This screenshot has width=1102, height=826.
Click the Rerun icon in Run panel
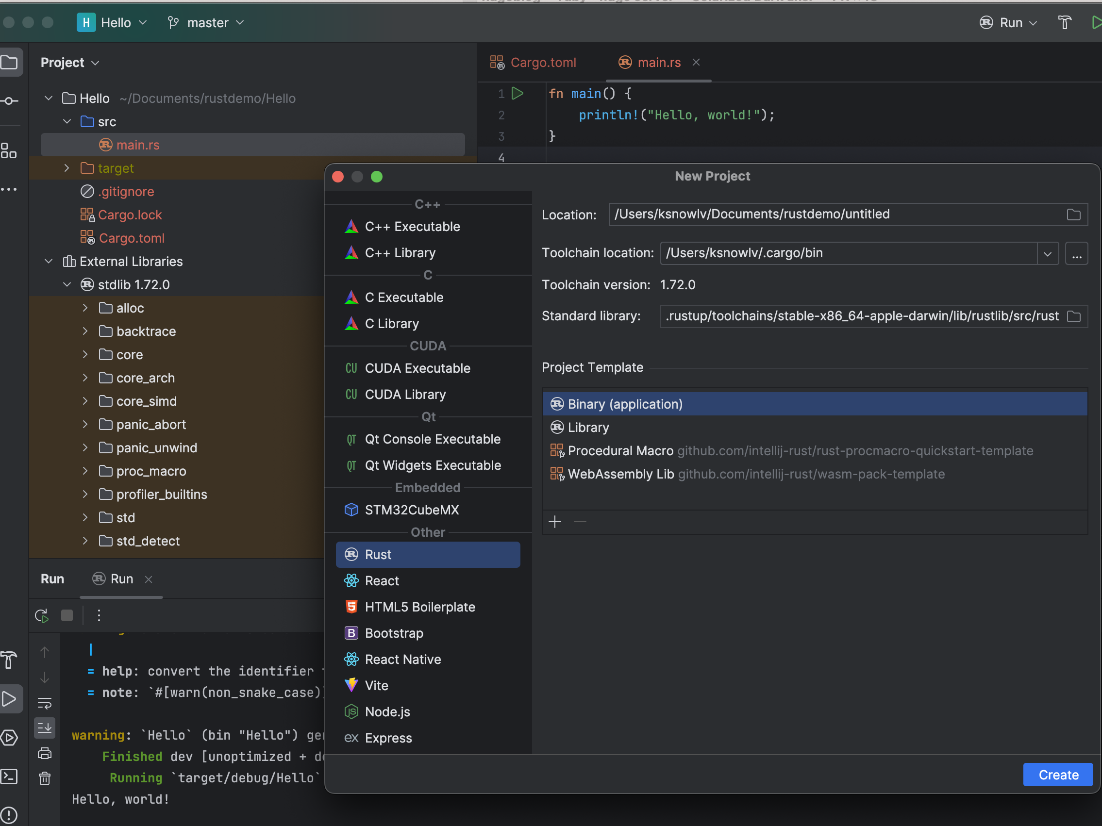pyautogui.click(x=42, y=615)
